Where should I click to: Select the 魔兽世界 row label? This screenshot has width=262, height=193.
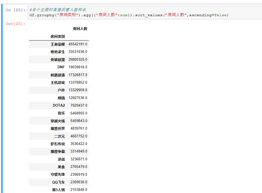[58, 128]
